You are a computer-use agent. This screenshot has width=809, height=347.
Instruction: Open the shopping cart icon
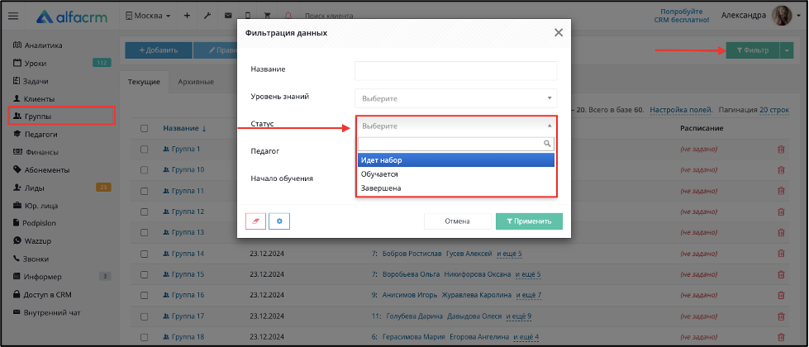coord(268,16)
